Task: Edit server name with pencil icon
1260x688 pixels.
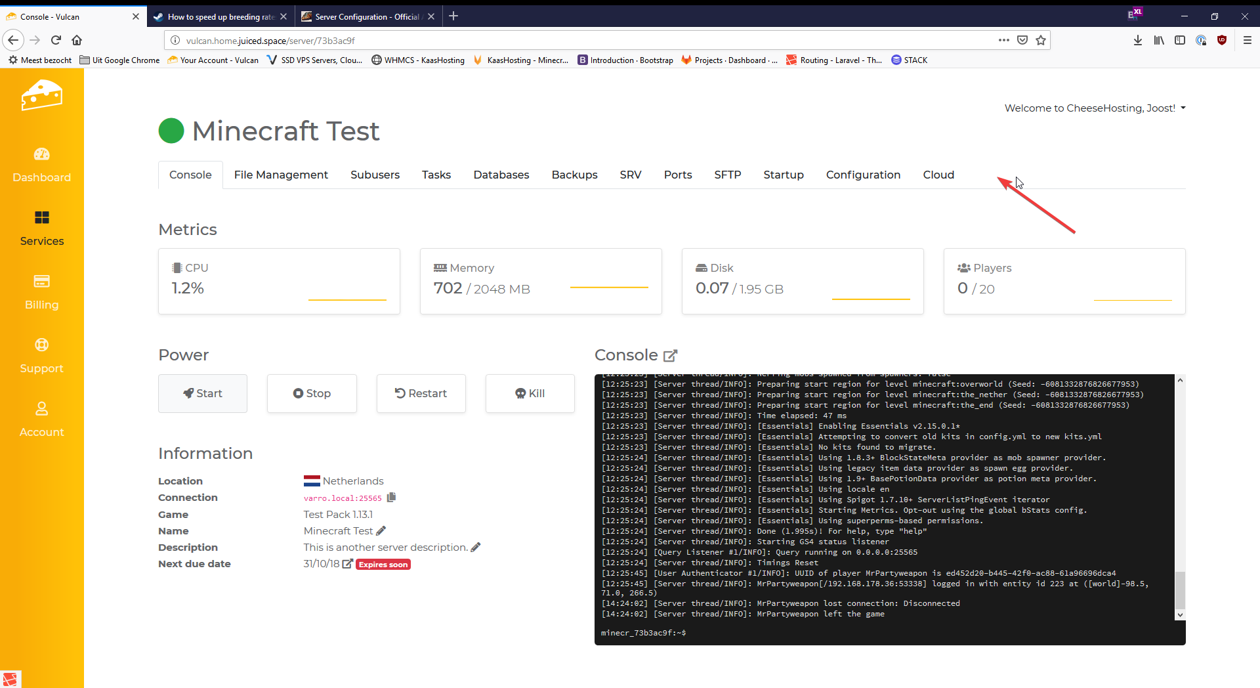Action: pyautogui.click(x=381, y=530)
